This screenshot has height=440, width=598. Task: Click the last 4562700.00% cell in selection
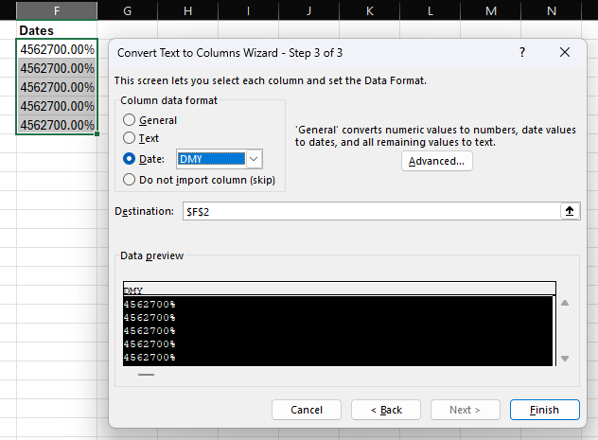[57, 125]
